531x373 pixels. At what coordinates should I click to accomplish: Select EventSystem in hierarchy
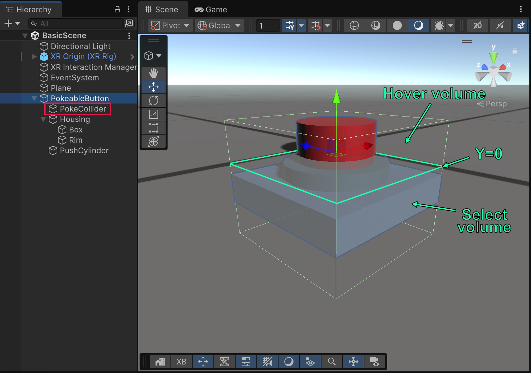click(75, 77)
